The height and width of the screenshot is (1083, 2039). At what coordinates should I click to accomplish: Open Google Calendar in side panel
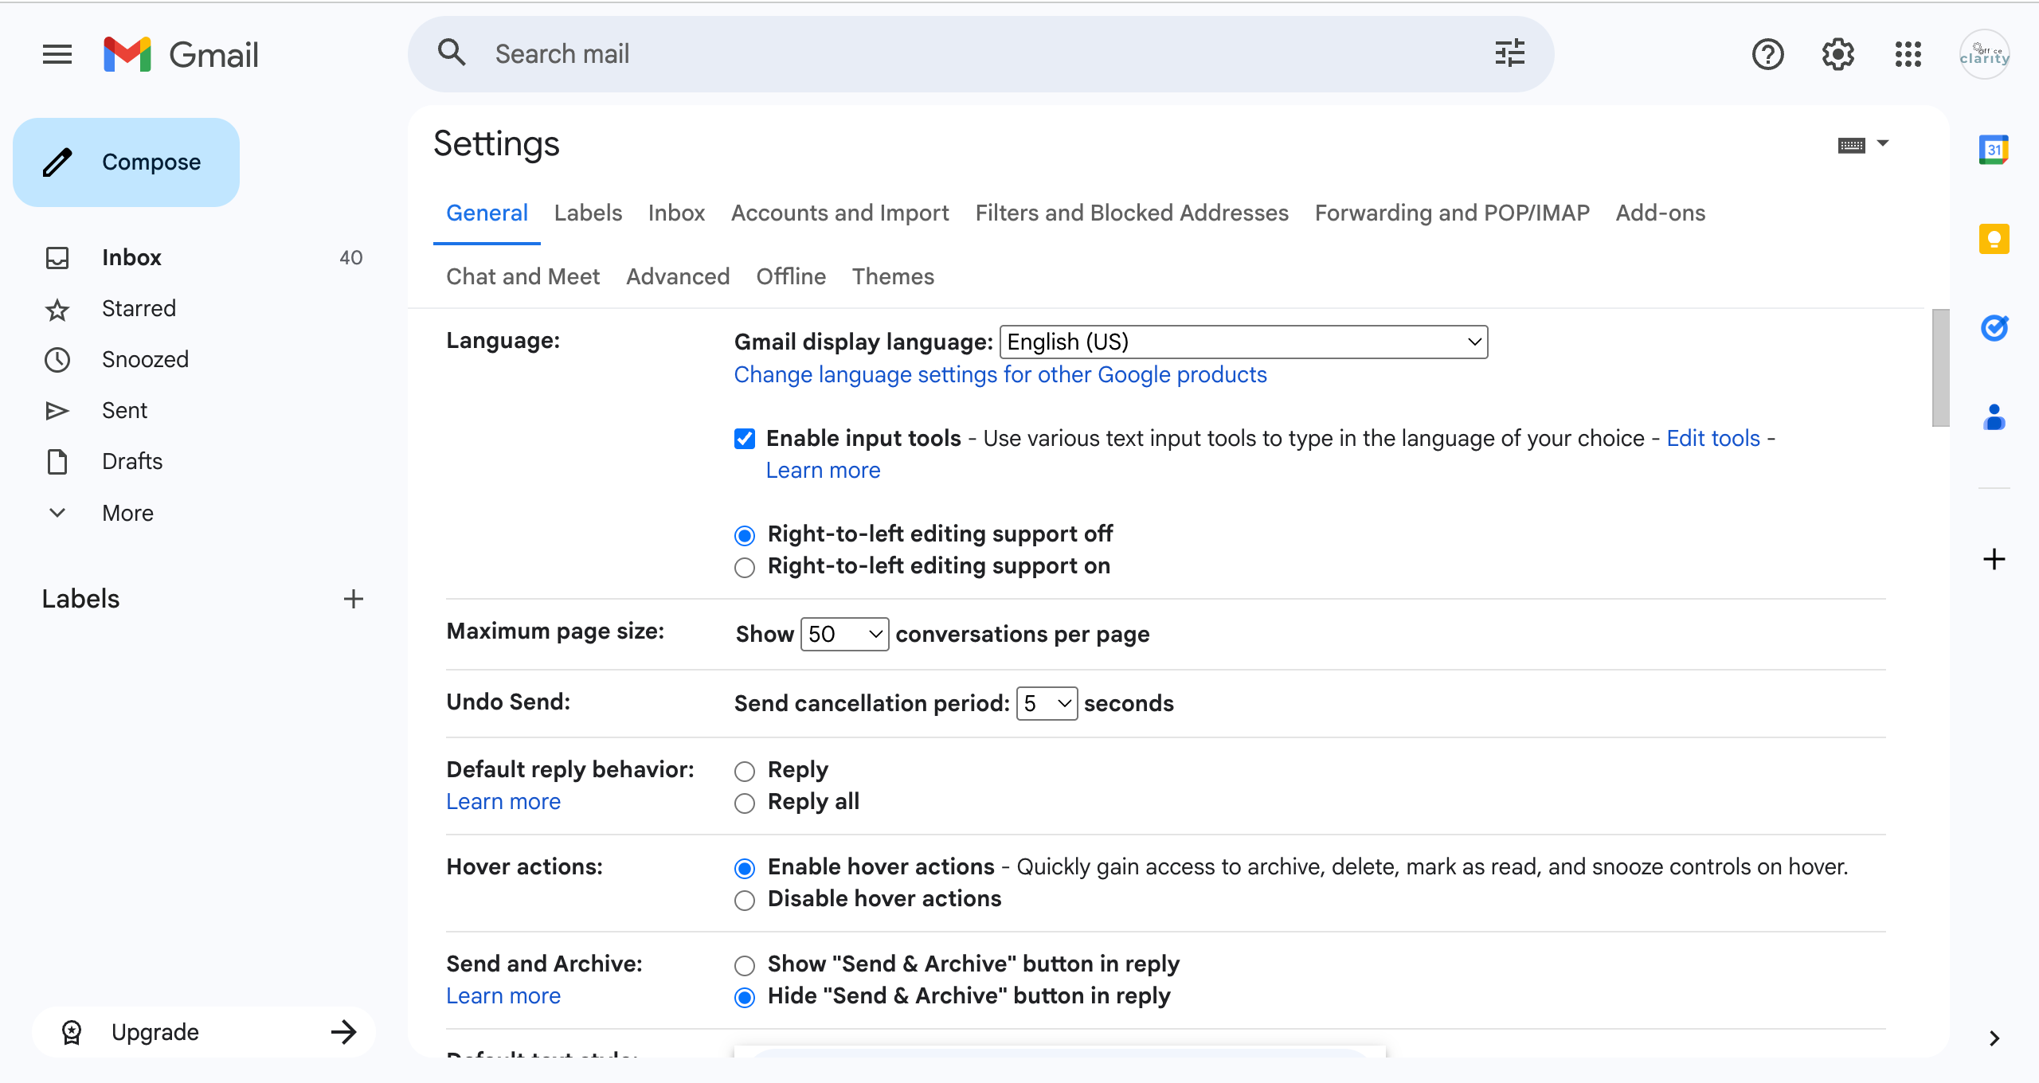(x=1994, y=150)
